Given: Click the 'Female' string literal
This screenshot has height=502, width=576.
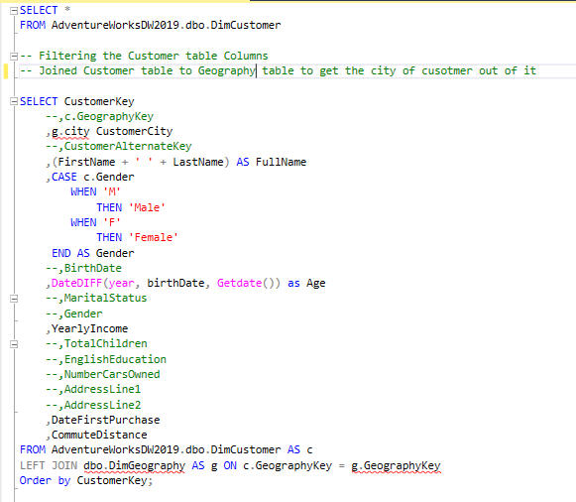Looking at the screenshot, I should [x=154, y=237].
